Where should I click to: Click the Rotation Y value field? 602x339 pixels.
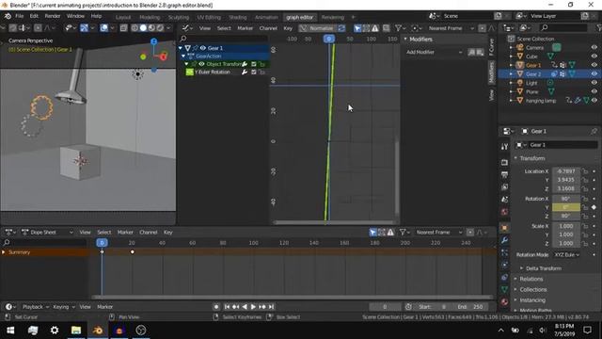(x=566, y=207)
